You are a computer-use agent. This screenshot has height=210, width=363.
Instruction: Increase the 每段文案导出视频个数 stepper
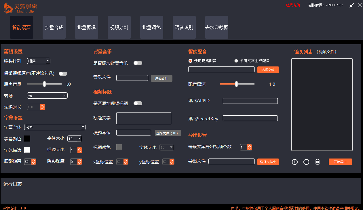(250, 146)
